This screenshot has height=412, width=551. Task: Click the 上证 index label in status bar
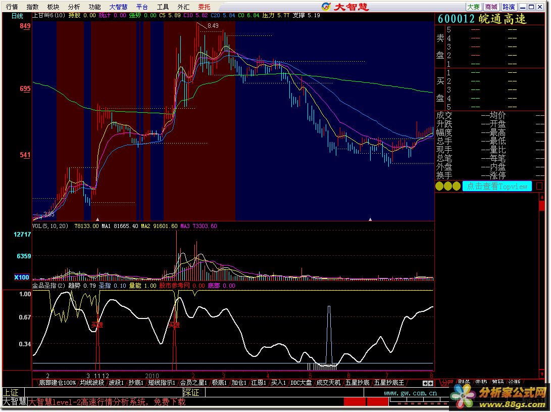click(x=11, y=392)
